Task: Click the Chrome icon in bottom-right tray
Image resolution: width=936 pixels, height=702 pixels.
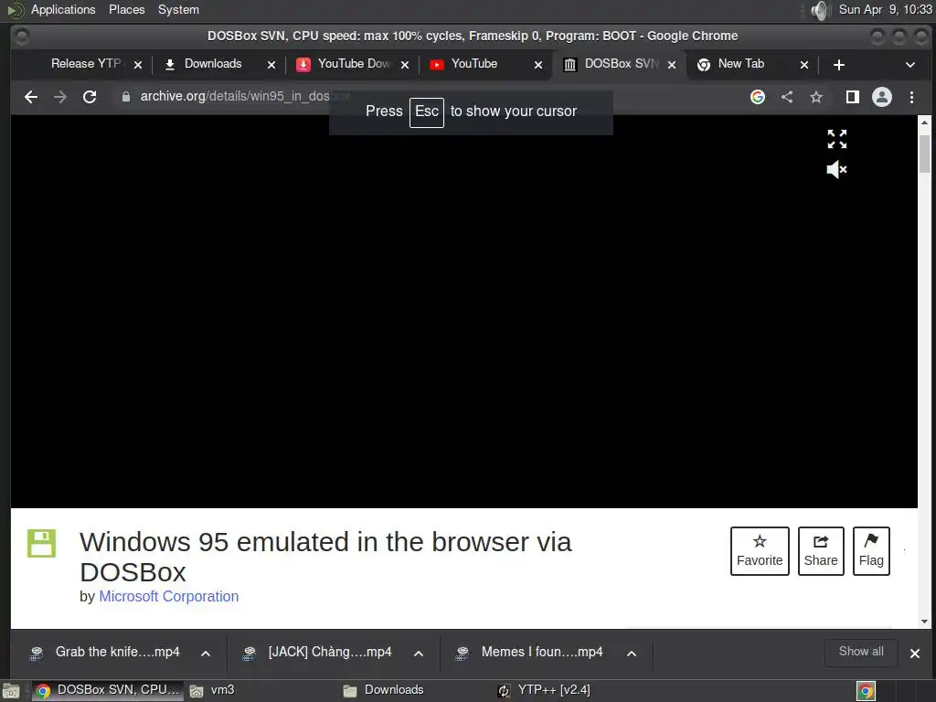Action: 866,691
